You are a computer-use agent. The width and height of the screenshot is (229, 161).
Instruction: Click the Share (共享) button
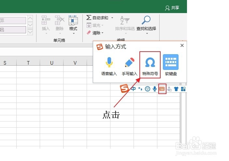pyautogui.click(x=172, y=8)
